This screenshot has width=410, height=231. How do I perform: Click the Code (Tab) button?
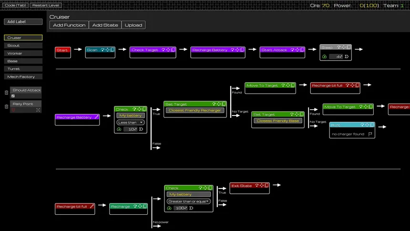tap(15, 5)
